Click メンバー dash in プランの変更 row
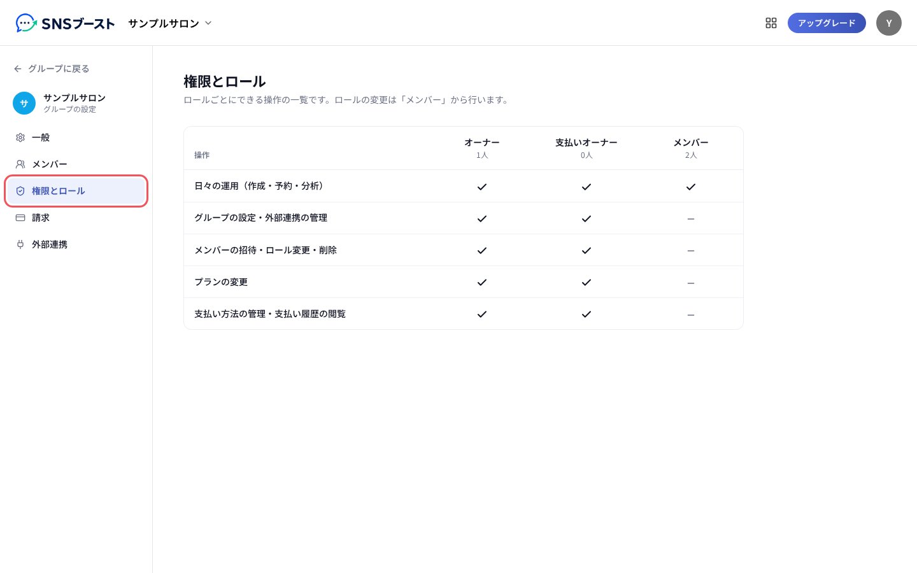Viewport: 917px width, 573px height. click(691, 283)
